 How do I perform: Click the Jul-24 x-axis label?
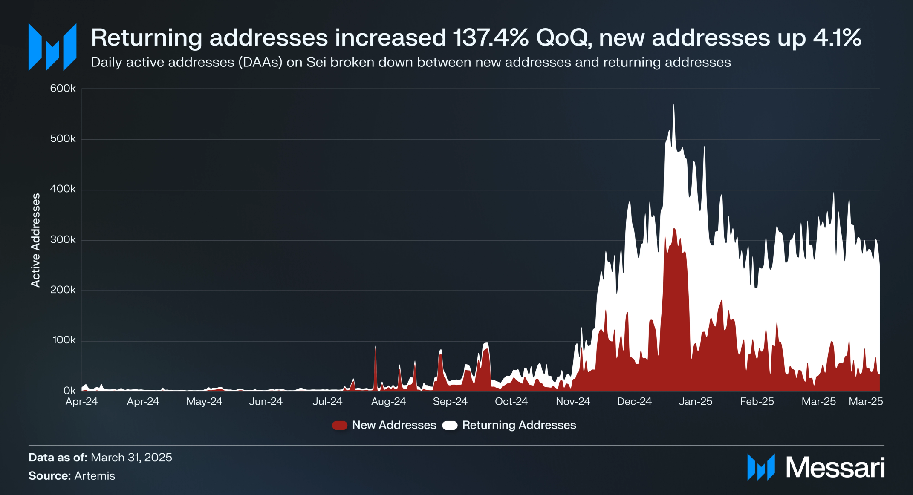327,402
